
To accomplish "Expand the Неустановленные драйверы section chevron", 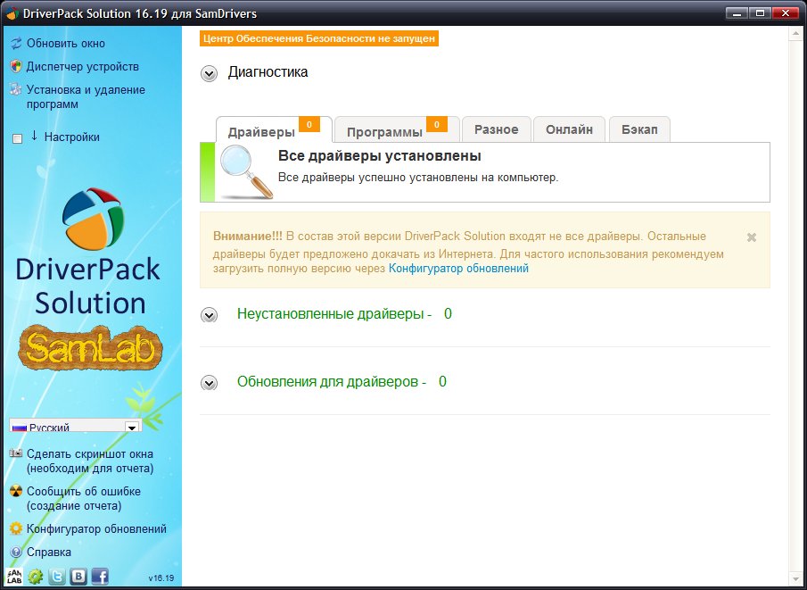I will coord(209,315).
